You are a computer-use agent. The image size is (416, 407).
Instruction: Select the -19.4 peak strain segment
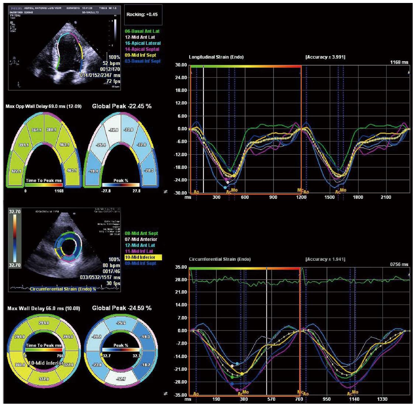click(x=93, y=171)
